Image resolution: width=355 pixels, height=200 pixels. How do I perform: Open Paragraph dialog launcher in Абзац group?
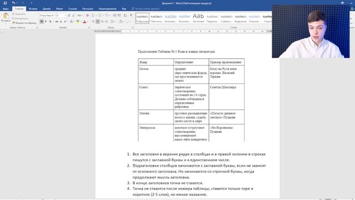coord(133,27)
